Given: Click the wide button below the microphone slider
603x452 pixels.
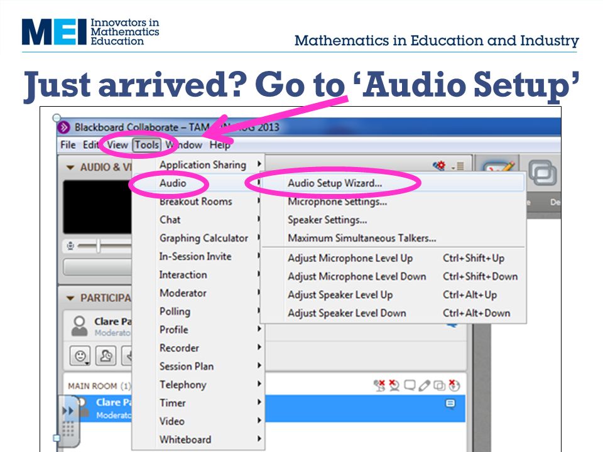Looking at the screenshot, I should point(98,267).
